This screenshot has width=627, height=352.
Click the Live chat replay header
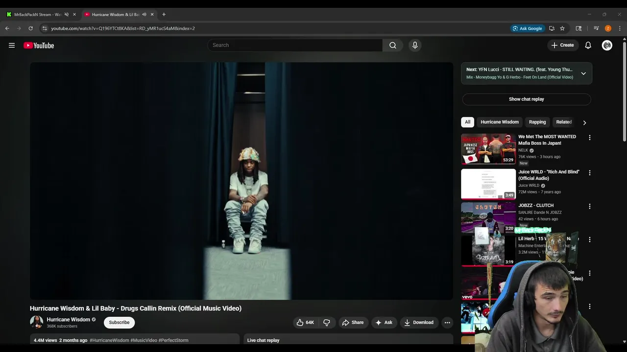pos(348,340)
